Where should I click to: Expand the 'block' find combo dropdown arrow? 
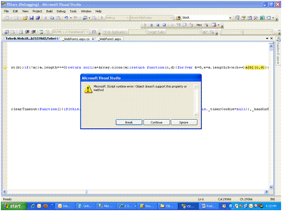[230, 18]
